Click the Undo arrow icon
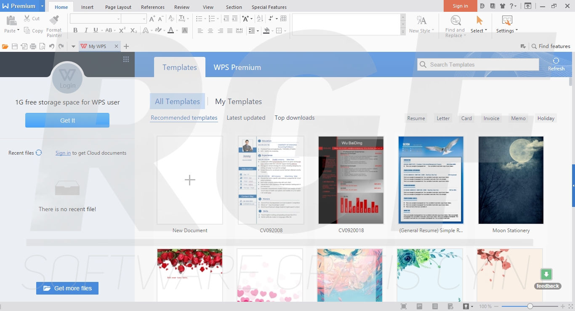The width and height of the screenshot is (575, 311). (x=51, y=46)
